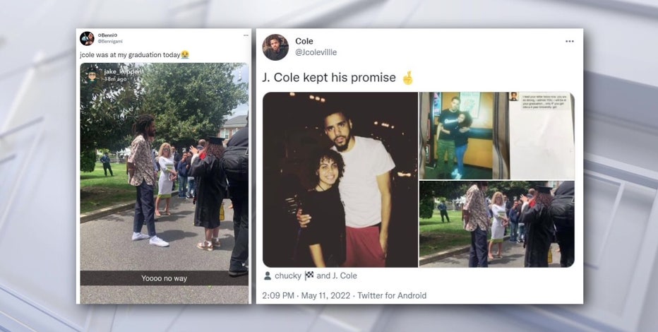This screenshot has width=658, height=332.
Task: Open the @Bennigami handle link
Action: (110, 42)
